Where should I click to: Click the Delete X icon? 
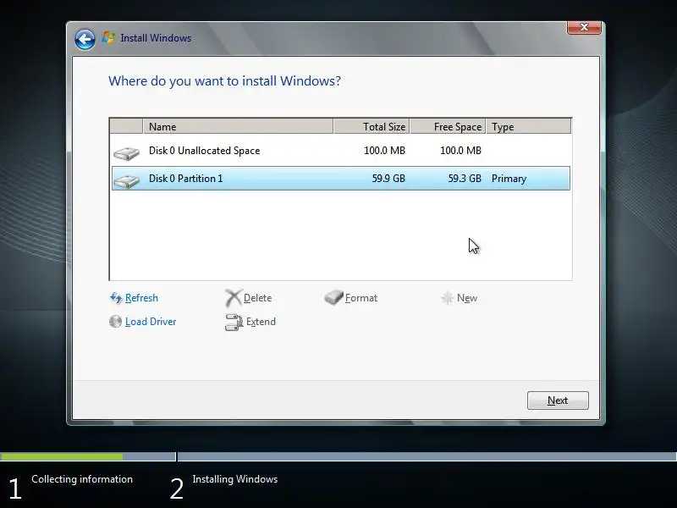coord(234,298)
